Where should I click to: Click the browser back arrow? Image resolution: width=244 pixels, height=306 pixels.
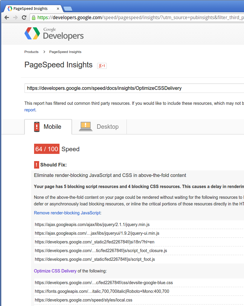(7, 18)
